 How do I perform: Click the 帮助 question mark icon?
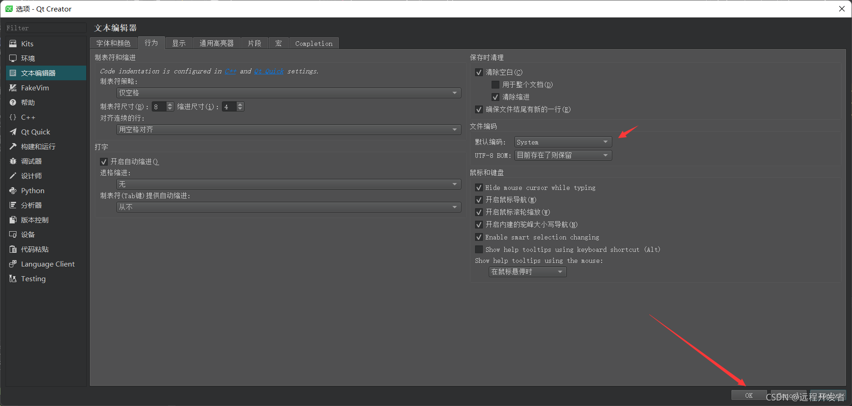pos(13,102)
